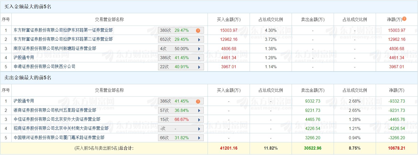Open 申港证券陕西分公司 link

(x=45, y=66)
